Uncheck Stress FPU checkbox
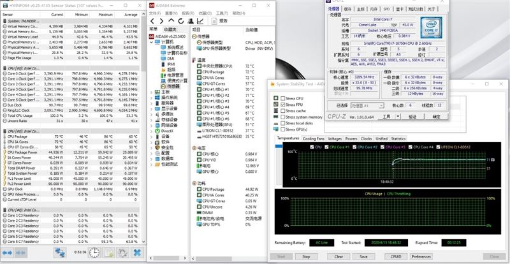This screenshot has width=510, height=264. tap(283, 105)
